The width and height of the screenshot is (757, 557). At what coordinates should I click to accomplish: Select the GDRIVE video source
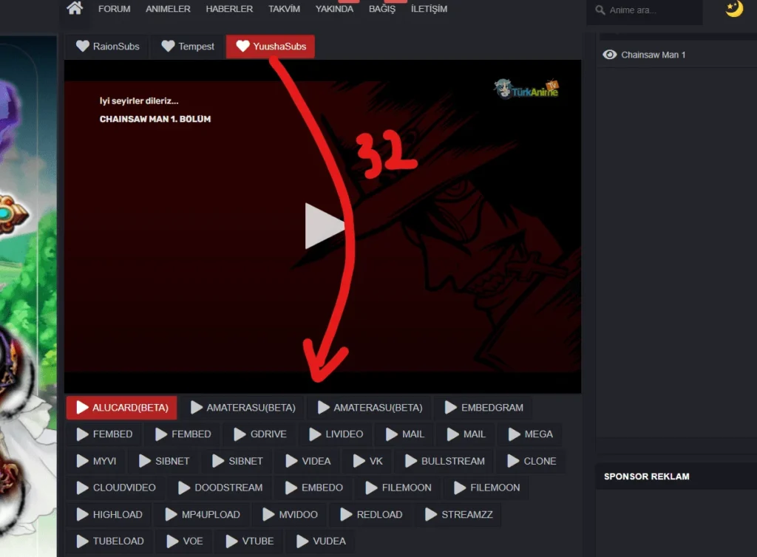coord(259,434)
